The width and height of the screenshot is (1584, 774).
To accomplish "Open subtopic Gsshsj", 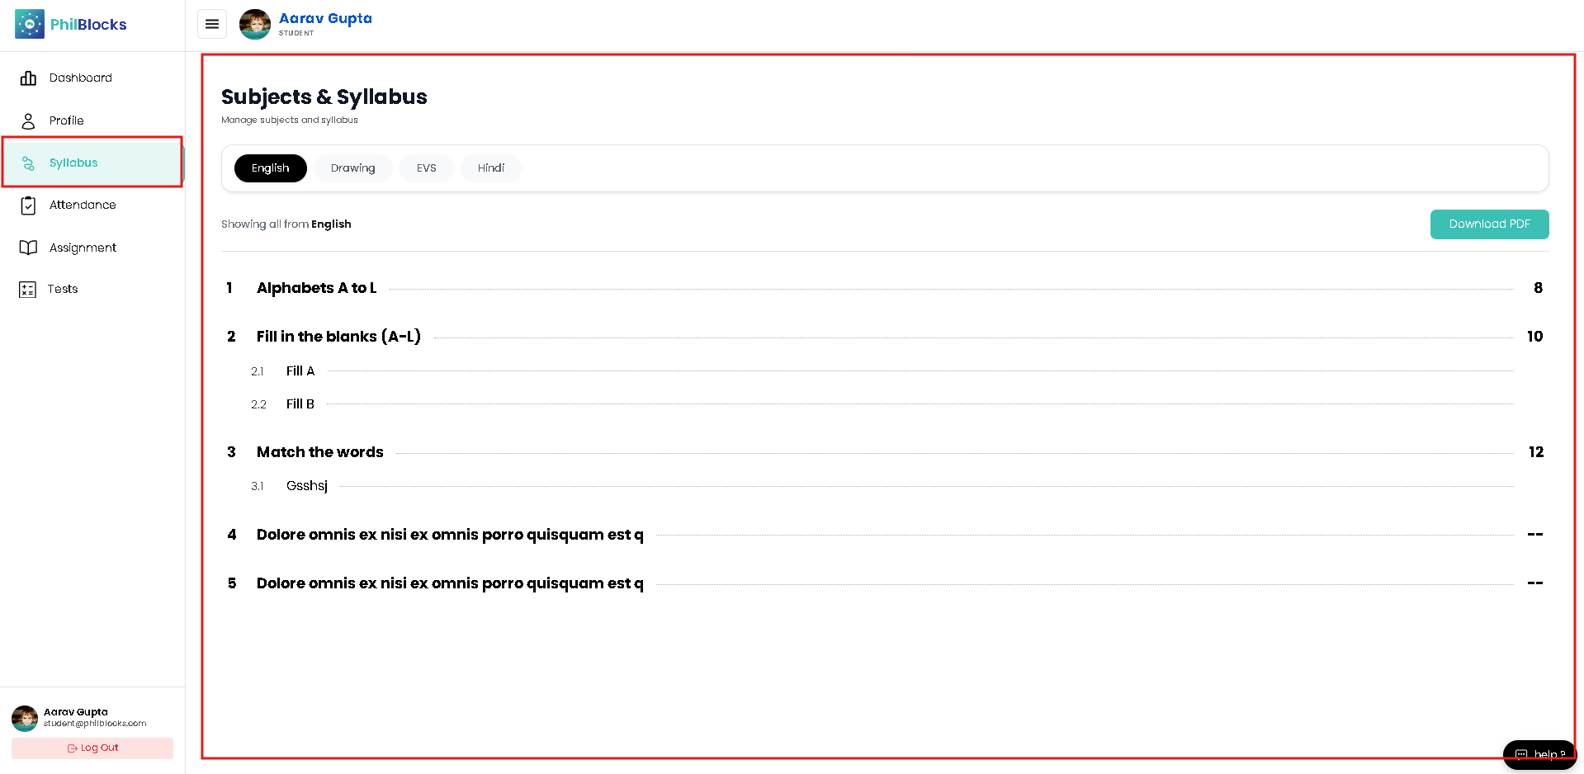I will [x=307, y=486].
